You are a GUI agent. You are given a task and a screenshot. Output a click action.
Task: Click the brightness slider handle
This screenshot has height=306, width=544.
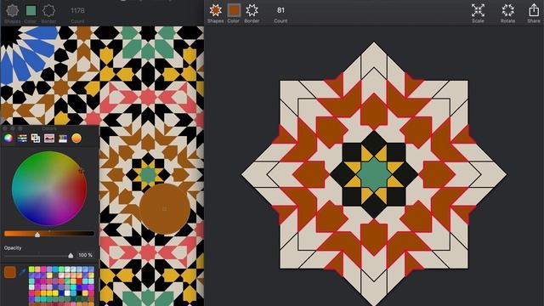(x=37, y=235)
